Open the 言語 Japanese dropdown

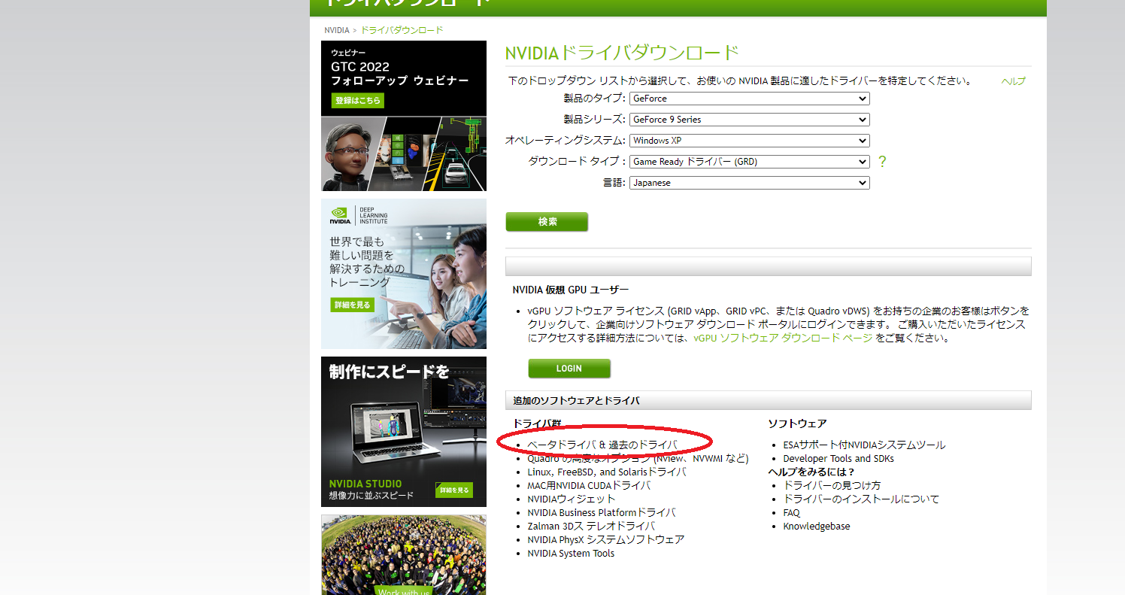749,183
